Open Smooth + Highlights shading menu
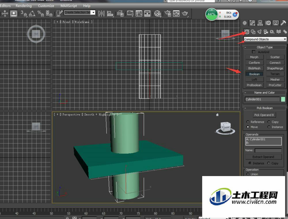 point(99,114)
